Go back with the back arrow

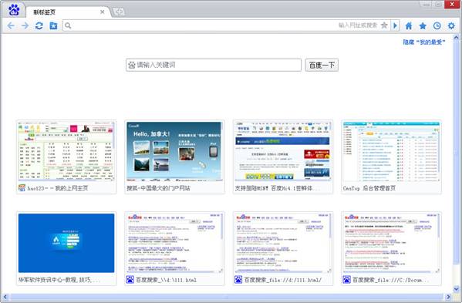pyautogui.click(x=11, y=25)
